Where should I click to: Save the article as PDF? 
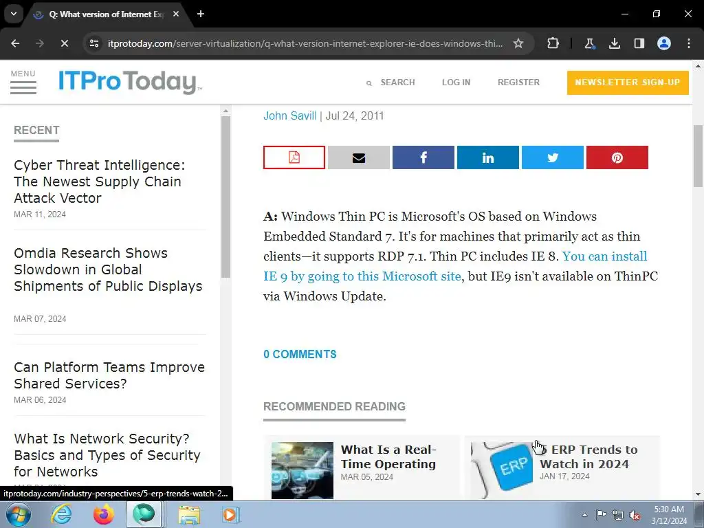click(294, 157)
